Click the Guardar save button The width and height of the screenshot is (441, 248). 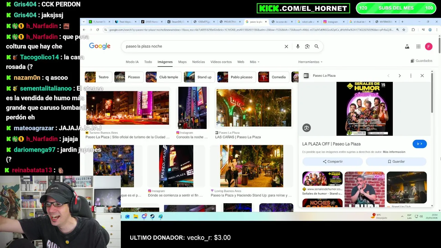coord(396,162)
